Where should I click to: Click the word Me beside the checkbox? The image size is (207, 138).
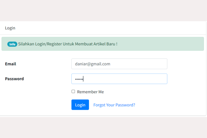tap(101, 92)
